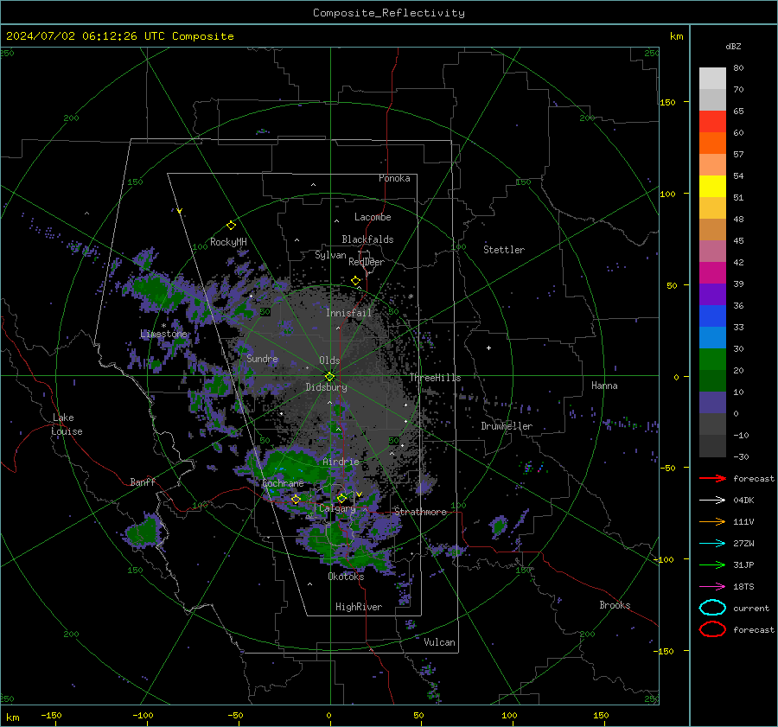The image size is (778, 727).
Task: Click the red swatch in dBZ scale
Action: (712, 121)
